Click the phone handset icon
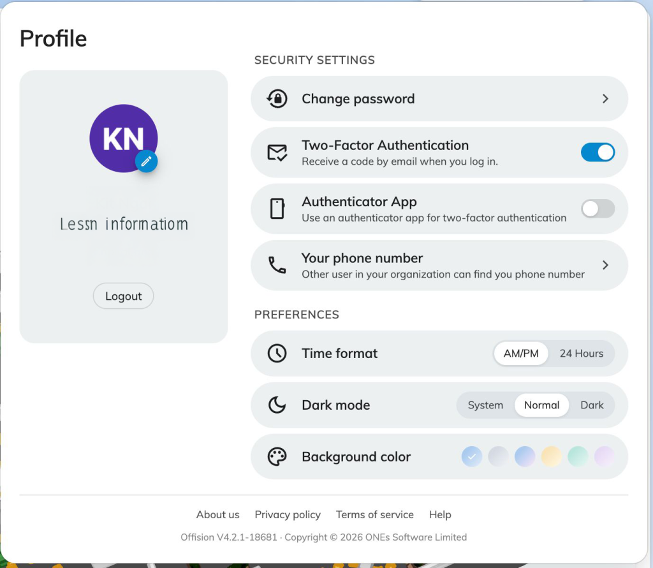The height and width of the screenshot is (568, 653). point(277,265)
